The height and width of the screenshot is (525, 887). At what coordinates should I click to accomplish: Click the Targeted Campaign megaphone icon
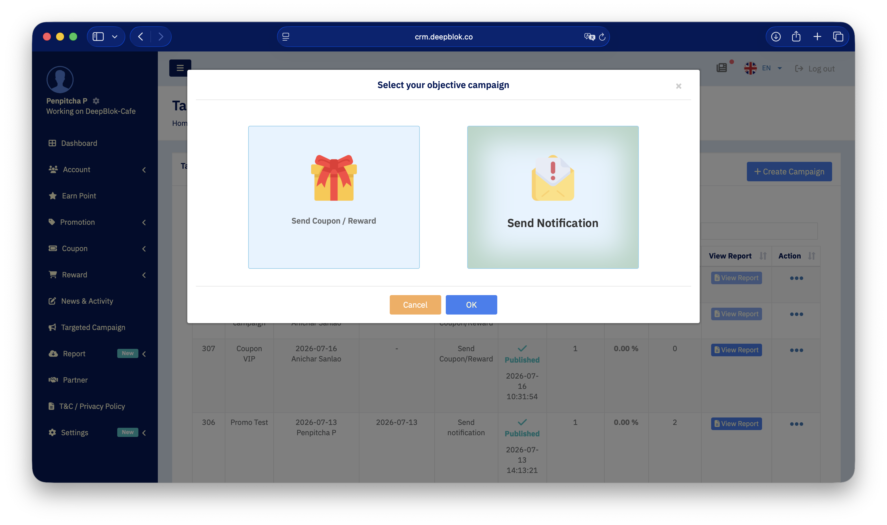pos(52,327)
